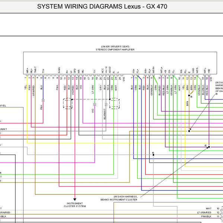Click the I5 splice dot on violet wire
223x223 pixels.
point(209,147)
